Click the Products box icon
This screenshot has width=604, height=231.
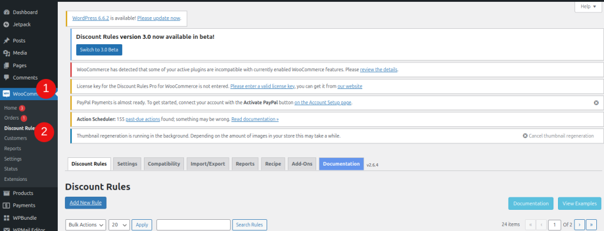(x=6, y=193)
